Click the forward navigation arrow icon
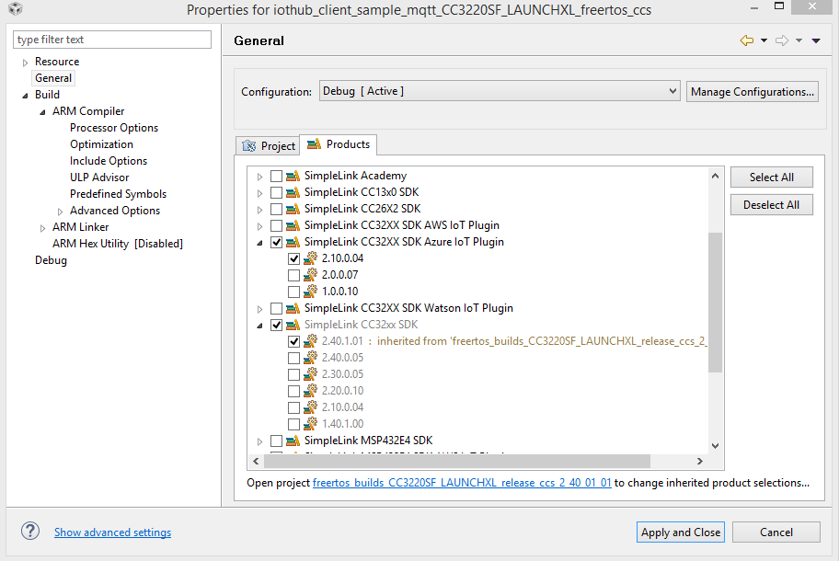Image resolution: width=839 pixels, height=561 pixels. coord(782,40)
